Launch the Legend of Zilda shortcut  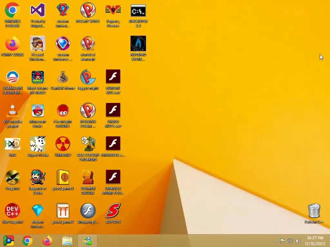click(x=38, y=177)
